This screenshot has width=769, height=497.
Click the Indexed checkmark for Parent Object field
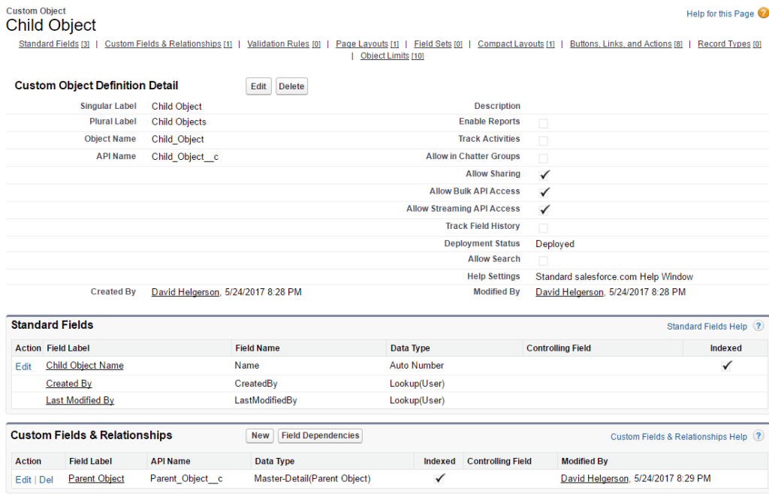click(x=439, y=478)
